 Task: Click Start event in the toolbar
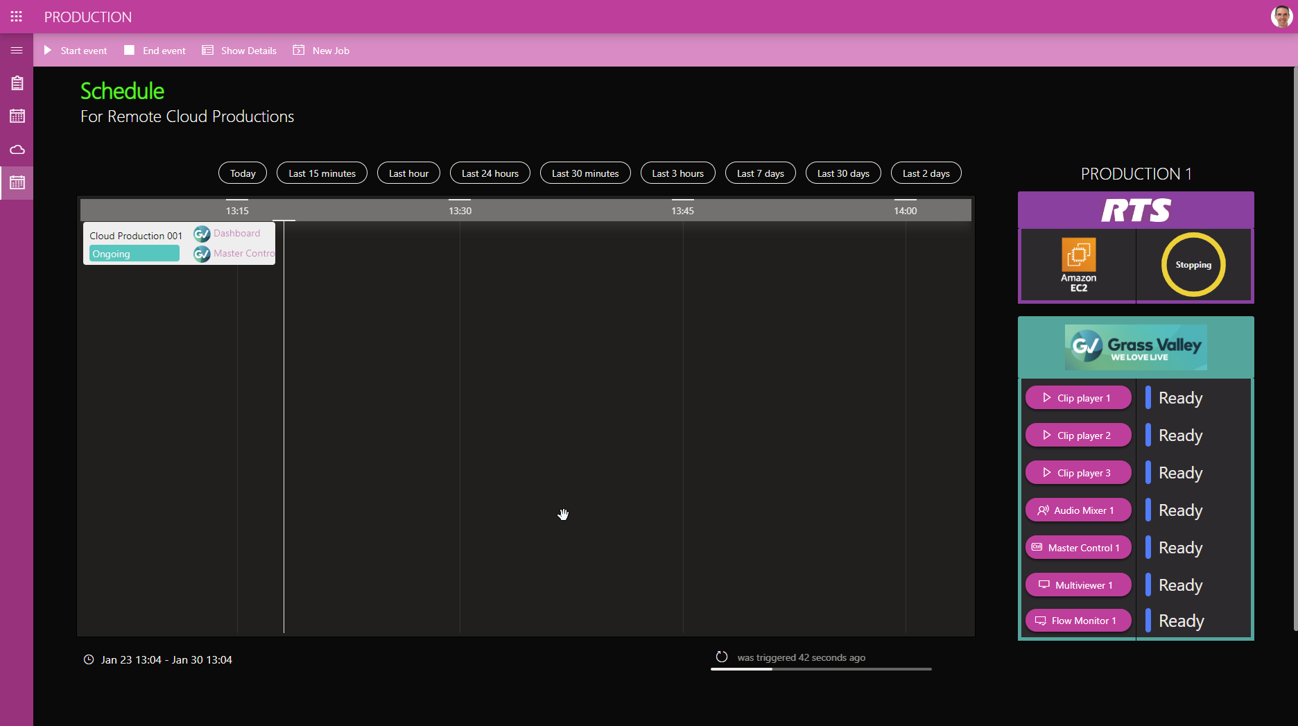pyautogui.click(x=76, y=51)
